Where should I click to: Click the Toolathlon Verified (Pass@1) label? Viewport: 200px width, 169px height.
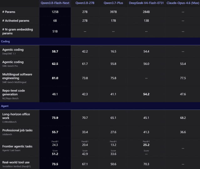(x=17, y=166)
